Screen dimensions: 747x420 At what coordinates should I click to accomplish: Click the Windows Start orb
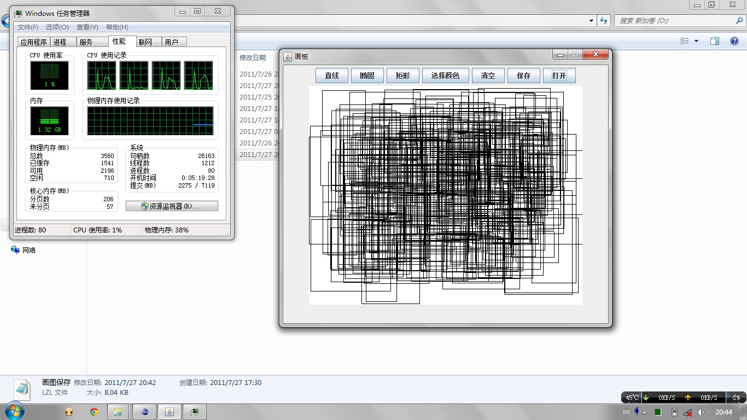13,411
